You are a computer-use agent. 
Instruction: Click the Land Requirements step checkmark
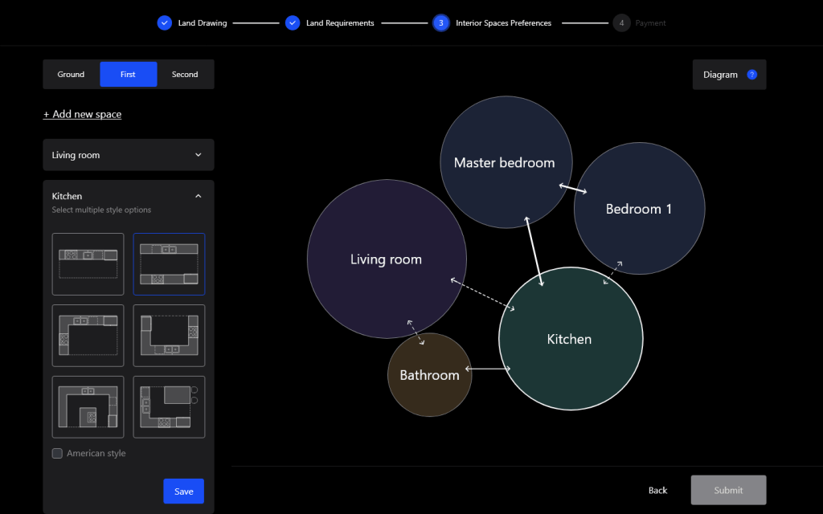point(293,23)
